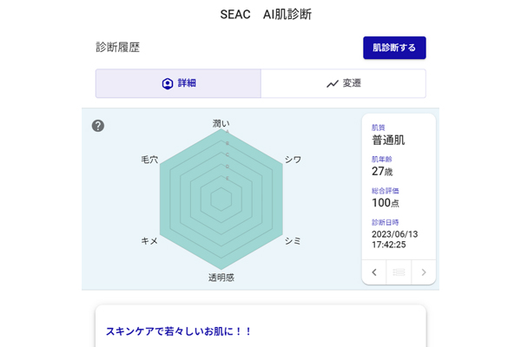The image size is (521, 347).
Task: Click the シミ axis label on the chart
Action: tap(293, 240)
